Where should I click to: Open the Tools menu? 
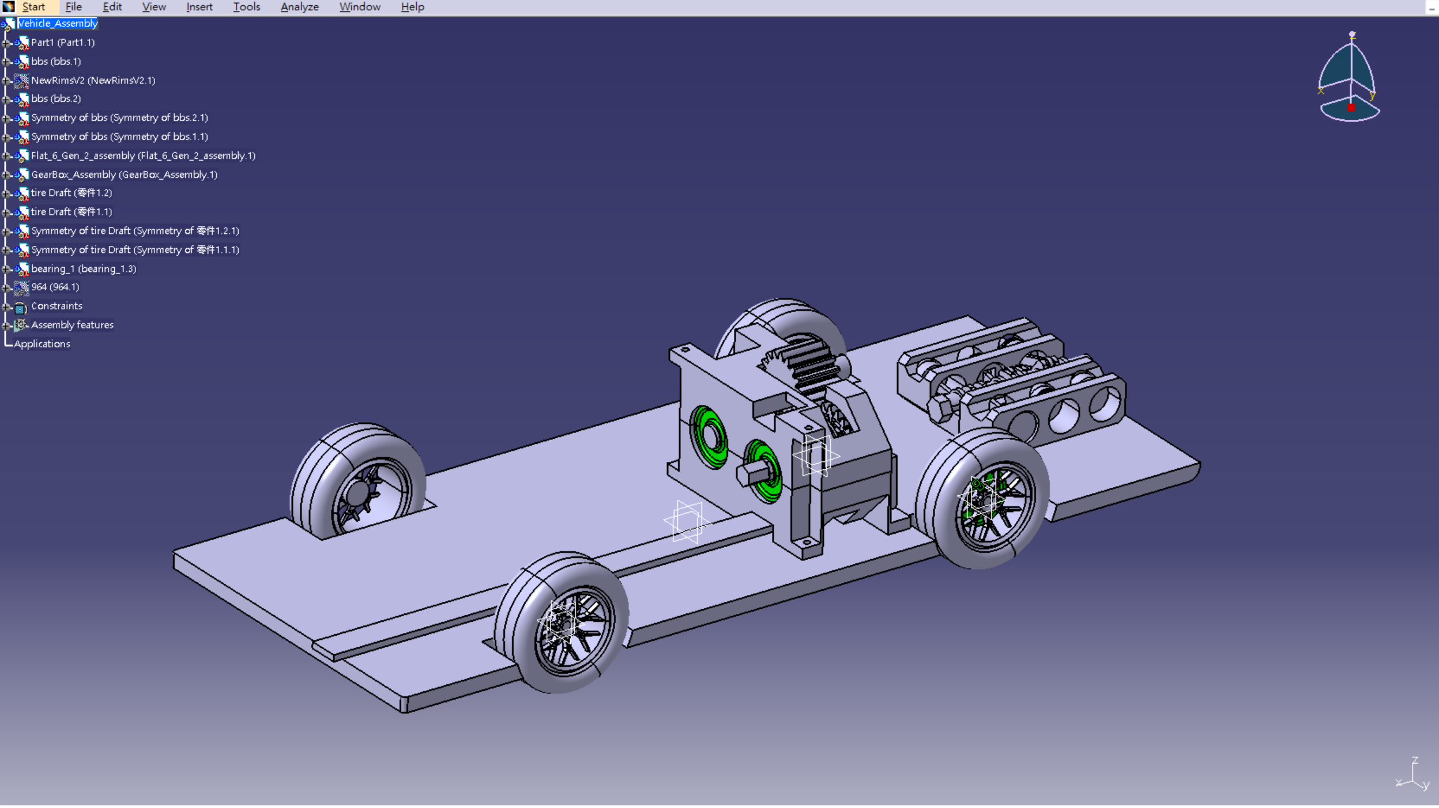coord(246,6)
